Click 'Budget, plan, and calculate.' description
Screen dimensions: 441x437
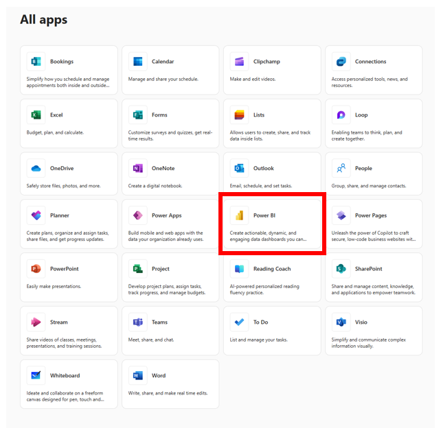pyautogui.click(x=55, y=132)
